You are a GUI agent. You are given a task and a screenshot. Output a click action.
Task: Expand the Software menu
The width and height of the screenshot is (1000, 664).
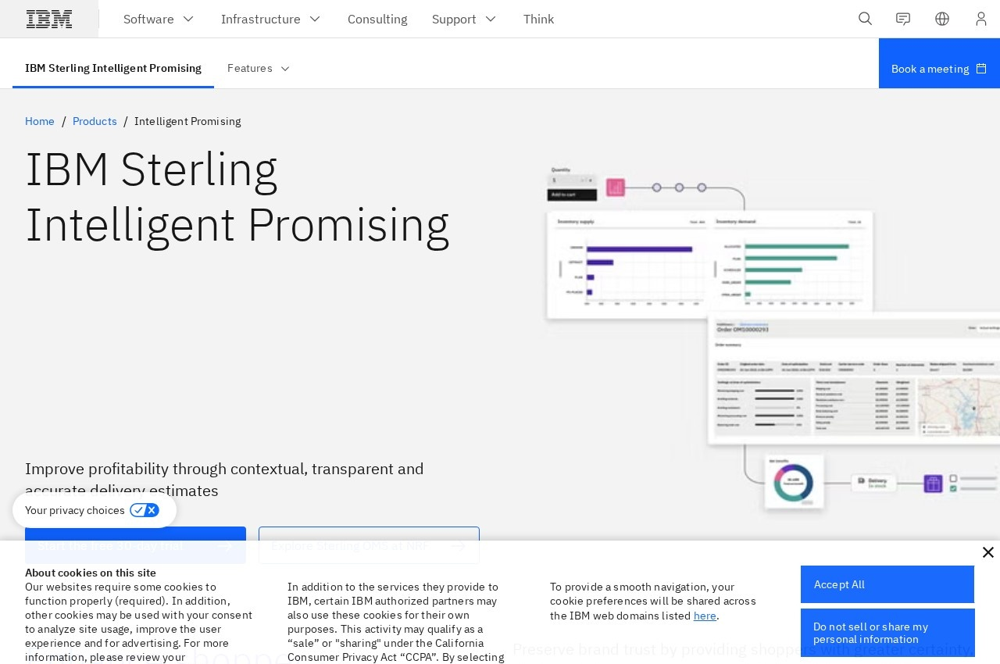pyautogui.click(x=159, y=19)
